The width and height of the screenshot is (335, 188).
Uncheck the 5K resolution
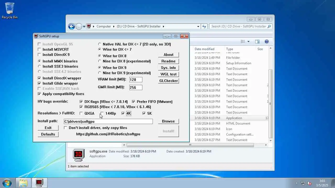pos(144,113)
